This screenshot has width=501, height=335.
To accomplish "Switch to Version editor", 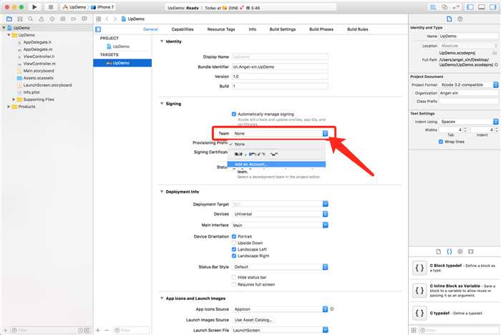I will 456,7.
